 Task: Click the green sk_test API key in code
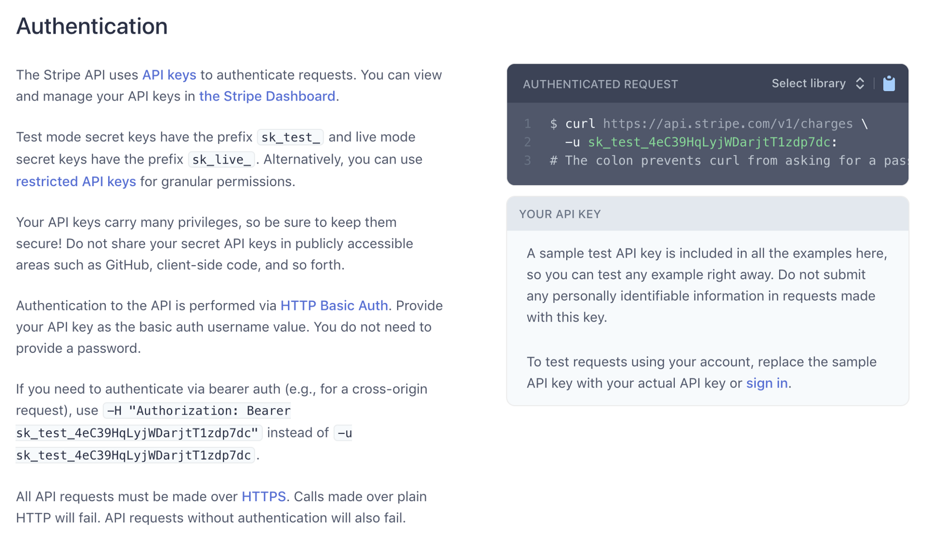(709, 142)
